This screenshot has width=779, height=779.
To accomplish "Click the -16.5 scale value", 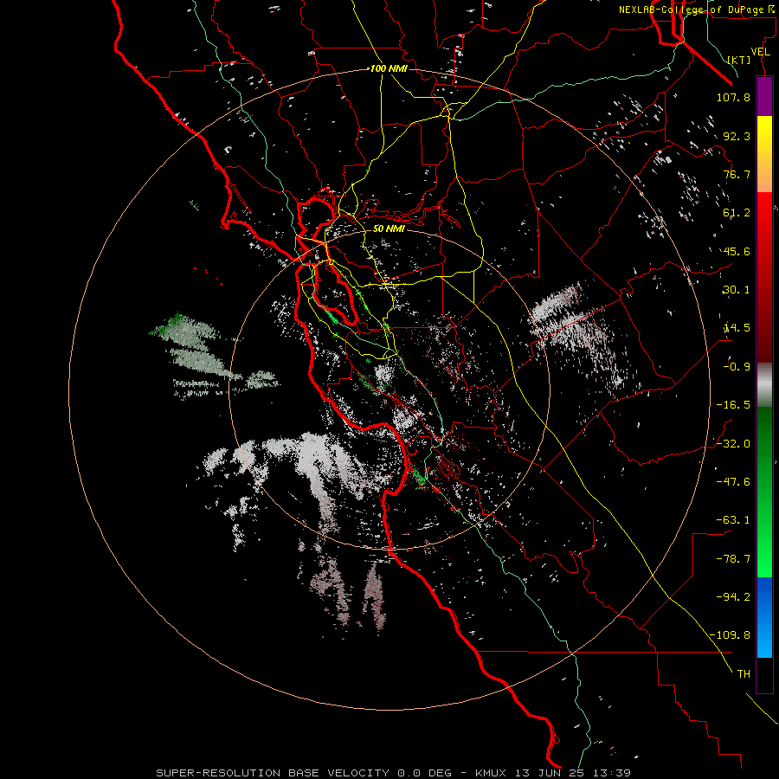I will point(733,405).
